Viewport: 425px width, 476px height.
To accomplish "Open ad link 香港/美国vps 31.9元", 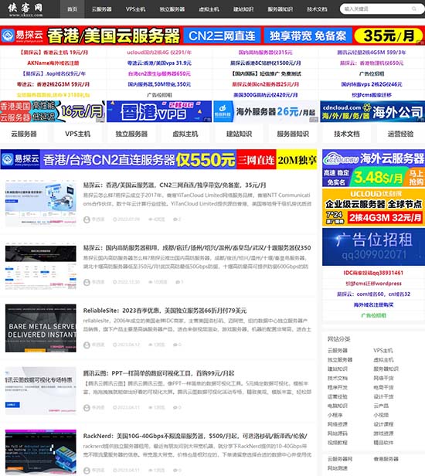I will 159,63.
